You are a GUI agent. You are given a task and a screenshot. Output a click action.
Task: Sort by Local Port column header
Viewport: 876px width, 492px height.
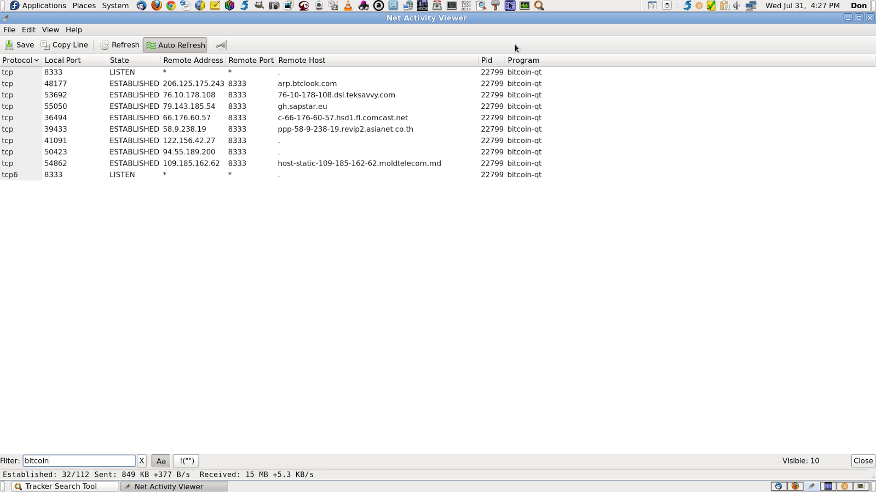[x=74, y=60]
